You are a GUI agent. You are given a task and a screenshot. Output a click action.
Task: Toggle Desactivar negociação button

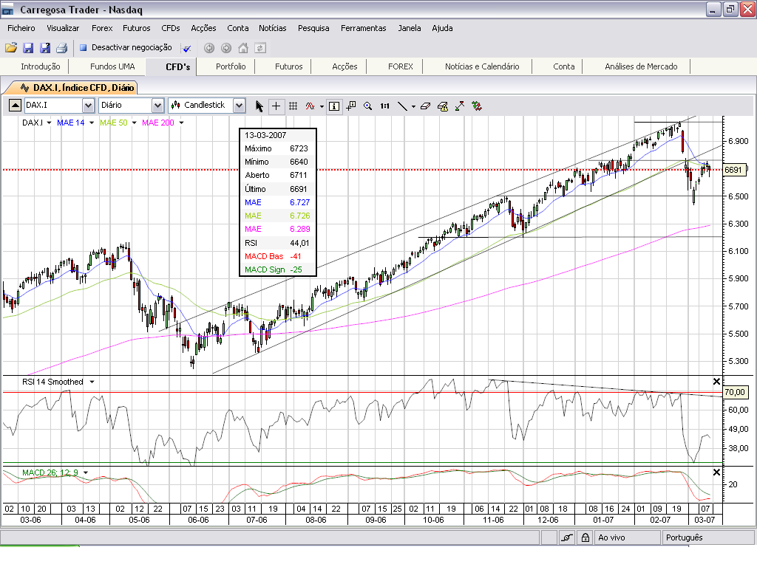click(x=126, y=47)
